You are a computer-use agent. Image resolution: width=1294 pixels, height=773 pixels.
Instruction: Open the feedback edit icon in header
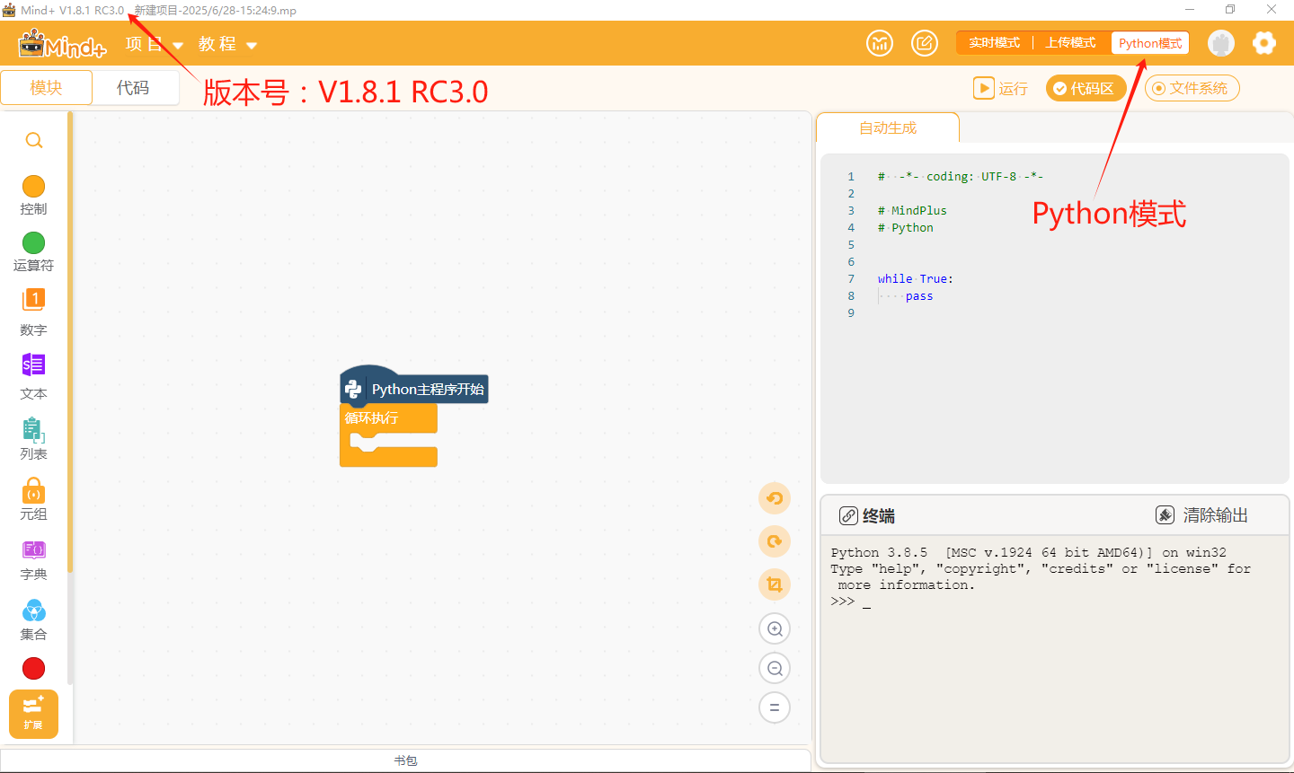click(x=925, y=43)
